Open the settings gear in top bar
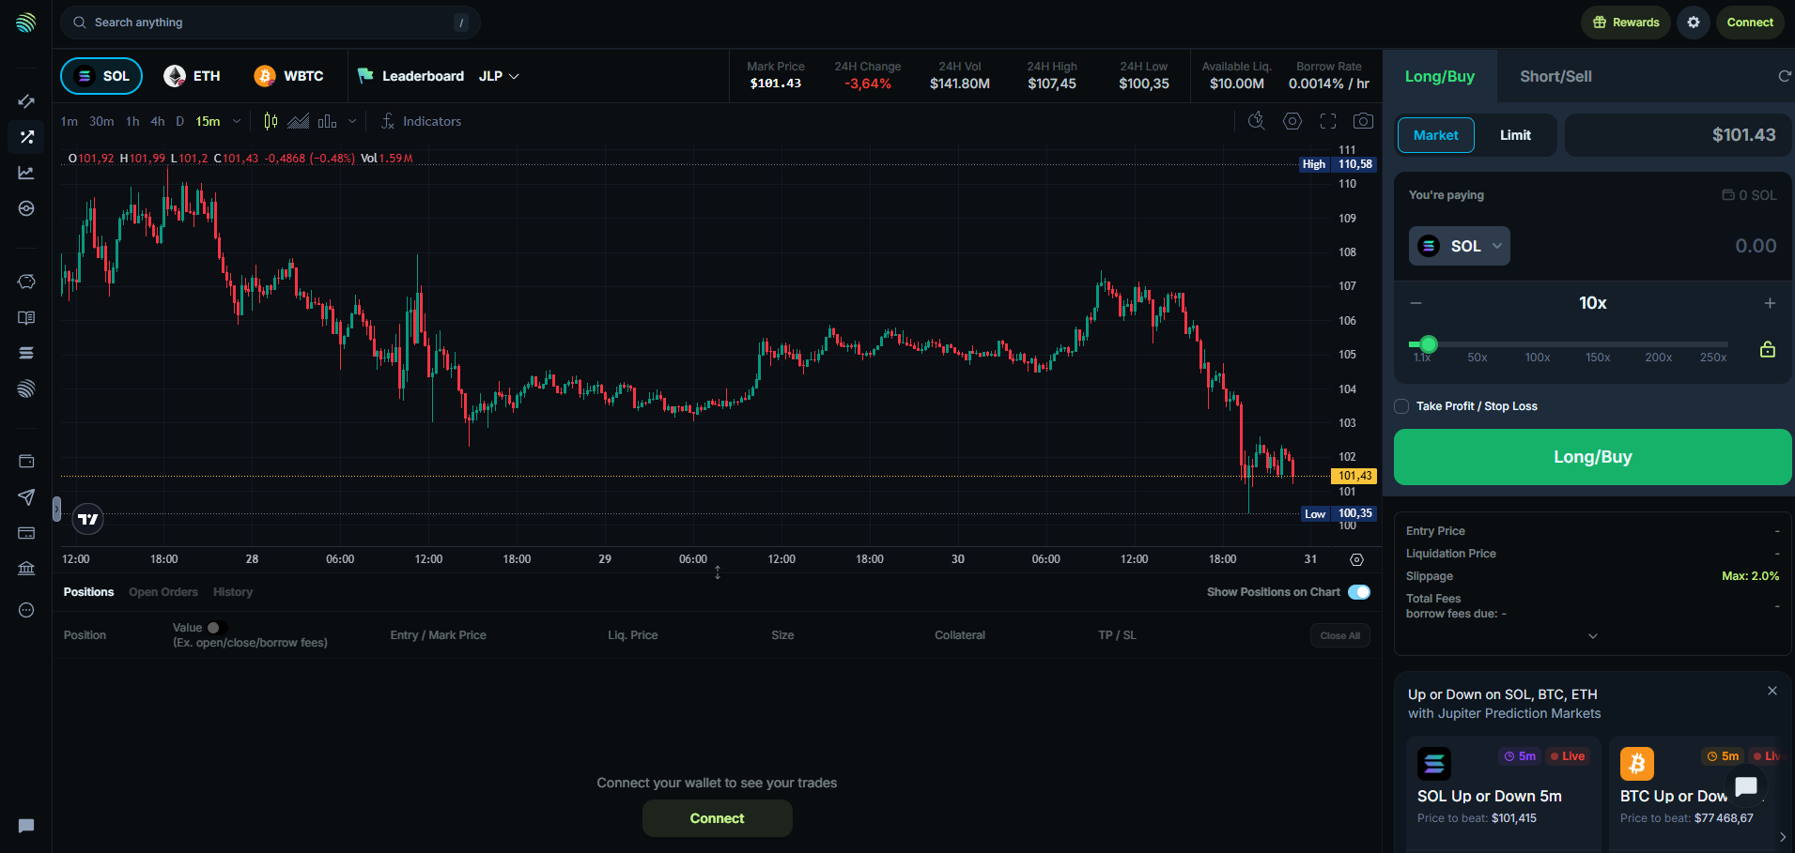The width and height of the screenshot is (1795, 853). click(x=1694, y=23)
